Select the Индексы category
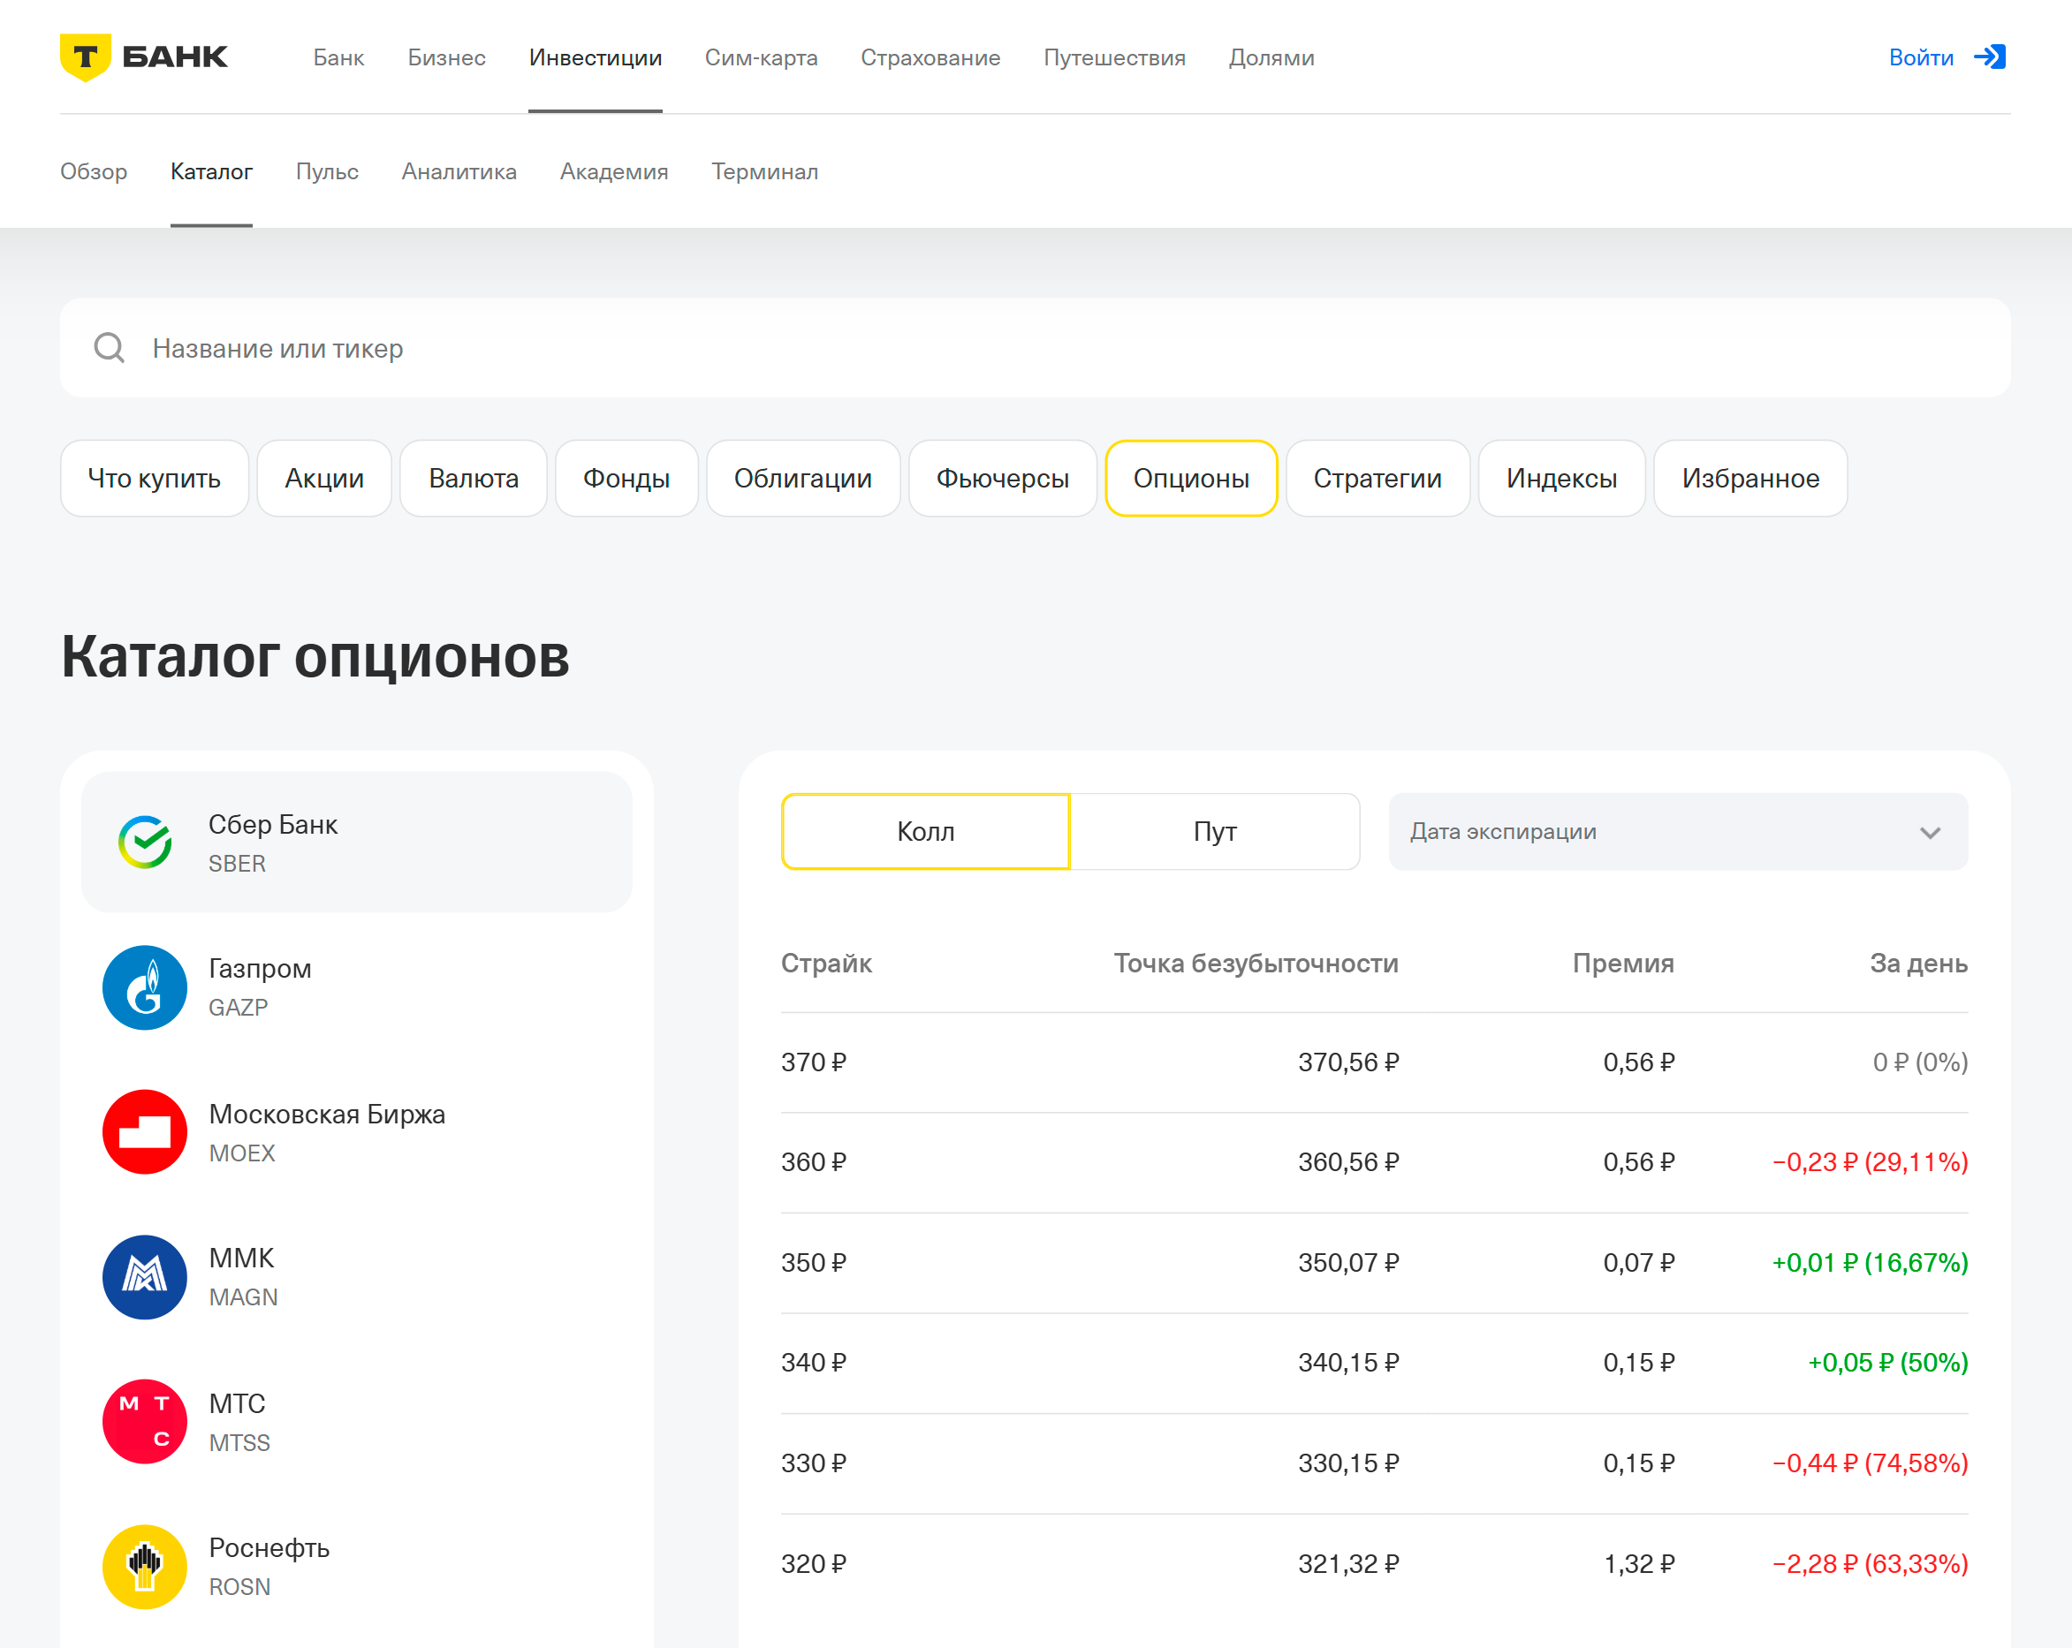2072x1648 pixels. pos(1561,479)
